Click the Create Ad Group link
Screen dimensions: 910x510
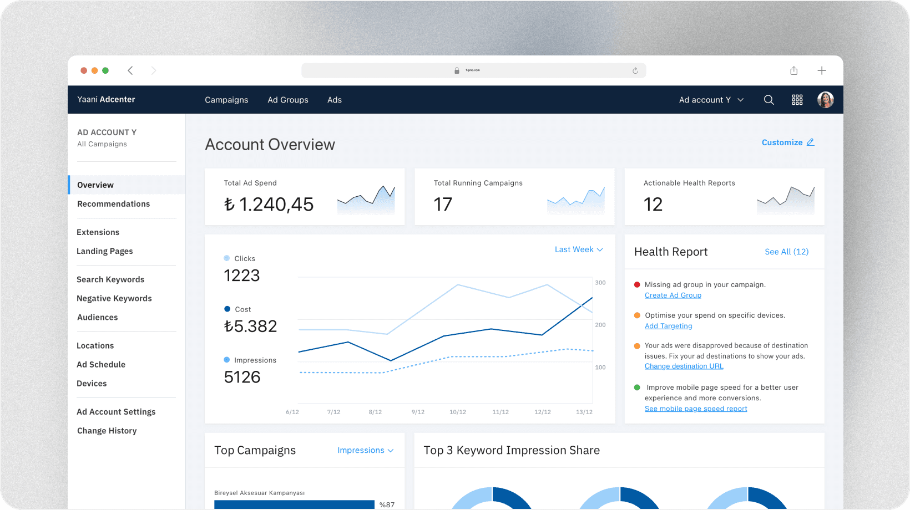click(x=673, y=295)
